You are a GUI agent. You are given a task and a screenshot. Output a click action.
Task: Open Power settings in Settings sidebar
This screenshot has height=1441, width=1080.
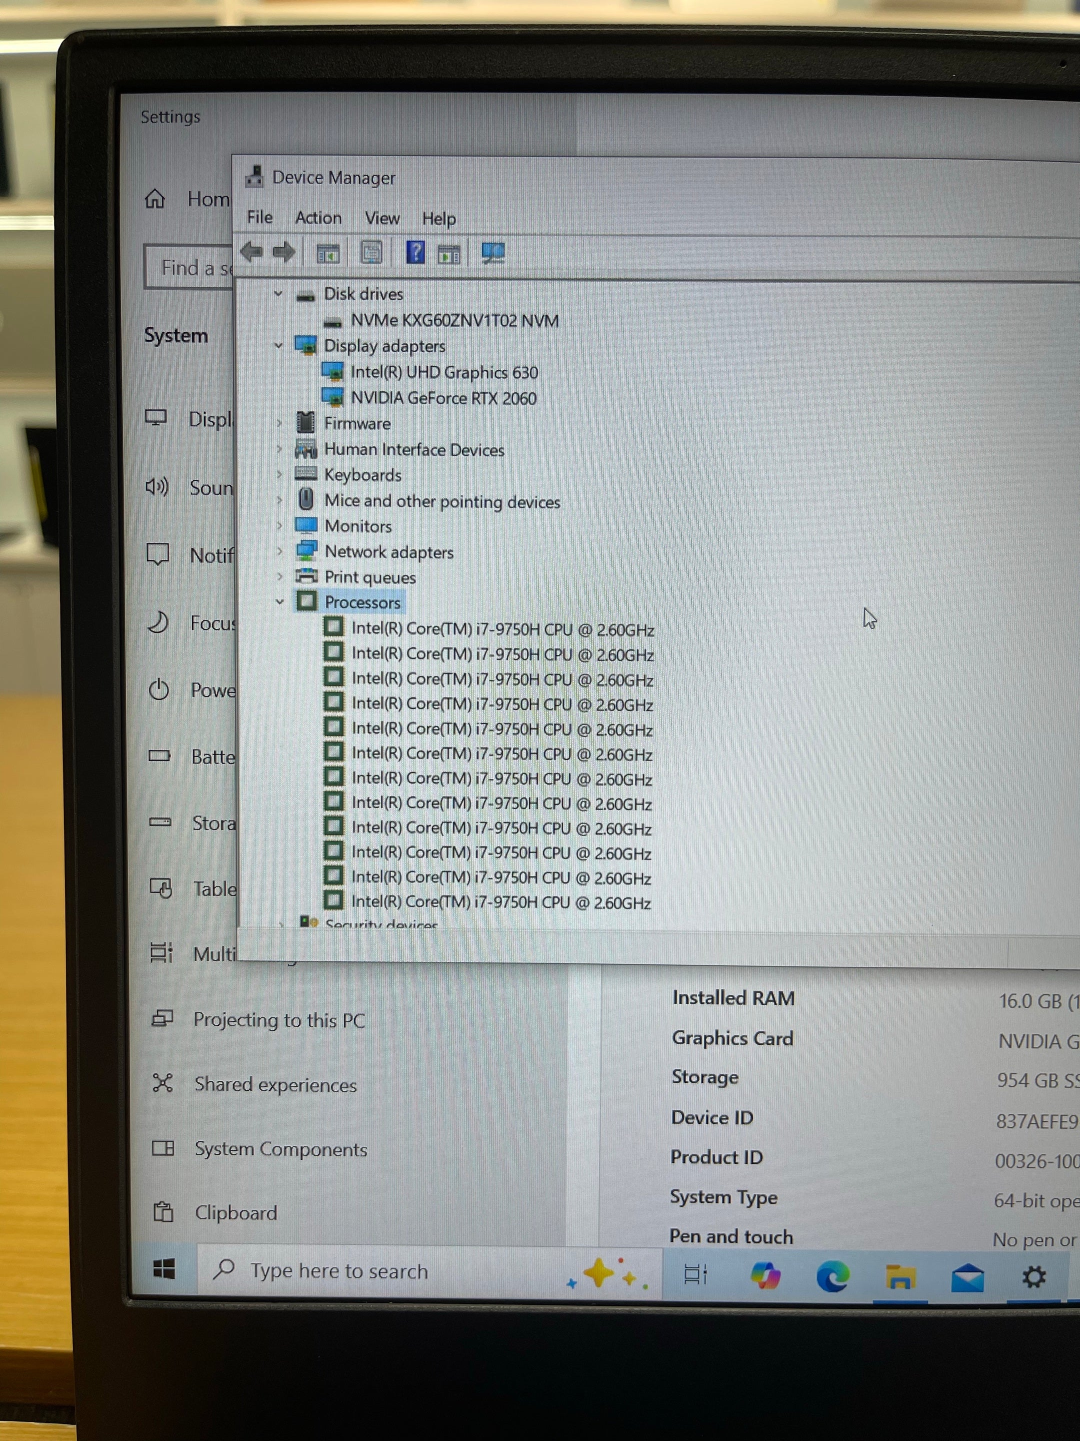192,690
